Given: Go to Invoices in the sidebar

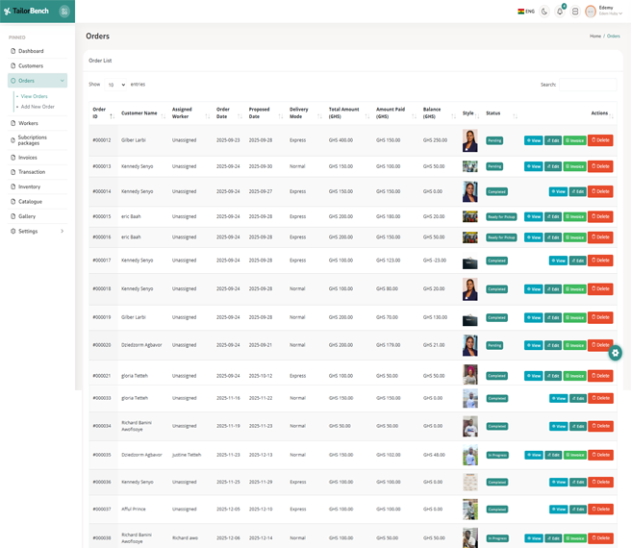Looking at the screenshot, I should (27, 157).
